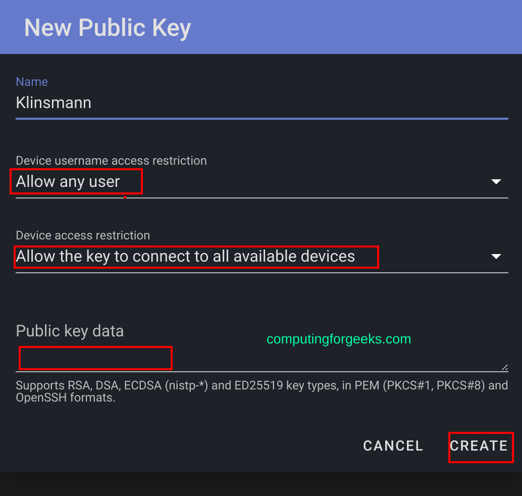Click the 'New Public Key' dialog title
The width and height of the screenshot is (522, 496).
[107, 28]
